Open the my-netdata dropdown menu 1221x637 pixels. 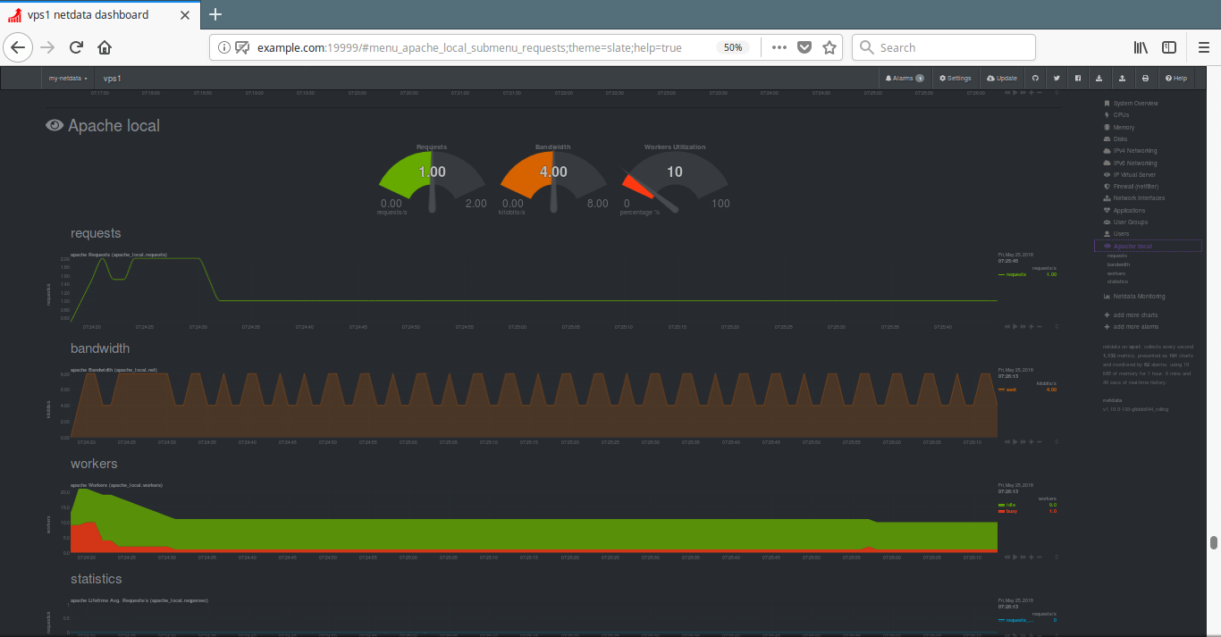68,79
